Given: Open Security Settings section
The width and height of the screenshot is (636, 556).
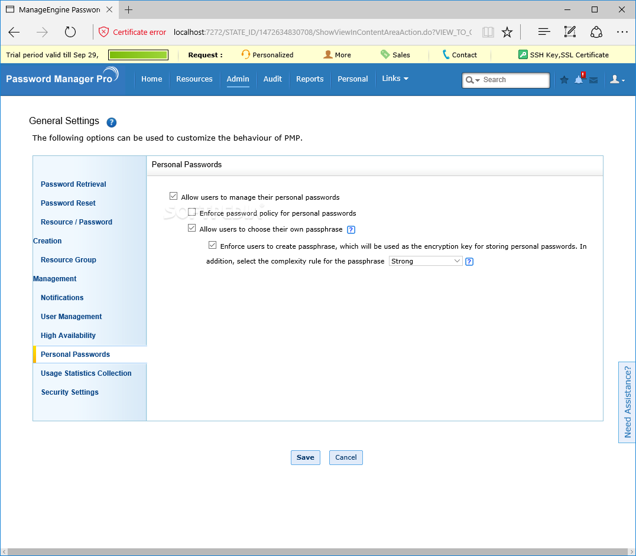Looking at the screenshot, I should point(70,392).
